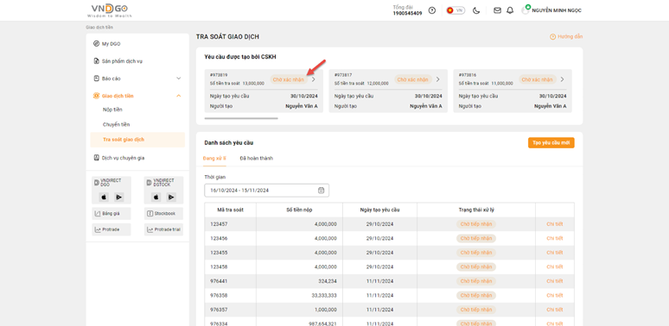Click Chờ xác nhận status on request #973816
This screenshot has width=669, height=326.
[x=538, y=79]
